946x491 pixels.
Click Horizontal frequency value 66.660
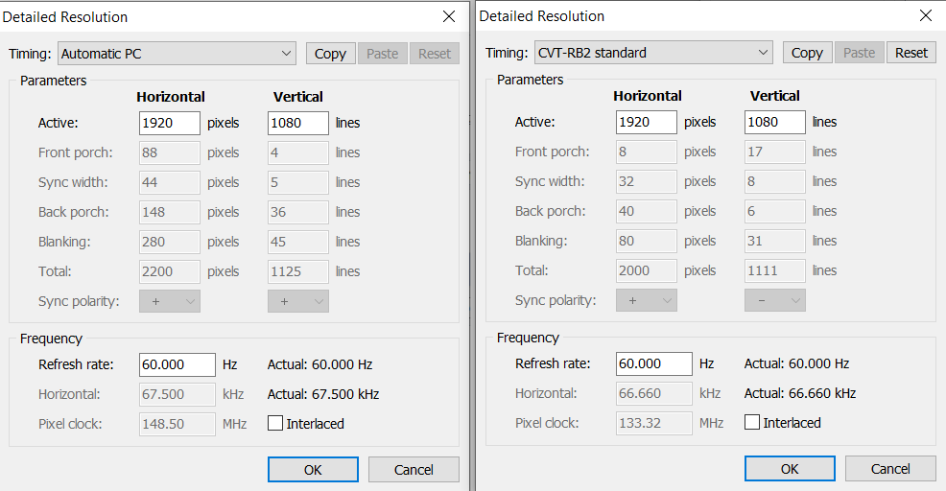[654, 393]
